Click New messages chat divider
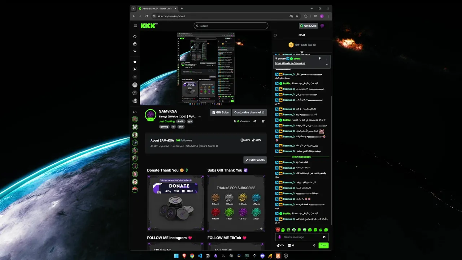The image size is (462, 260). (x=301, y=157)
